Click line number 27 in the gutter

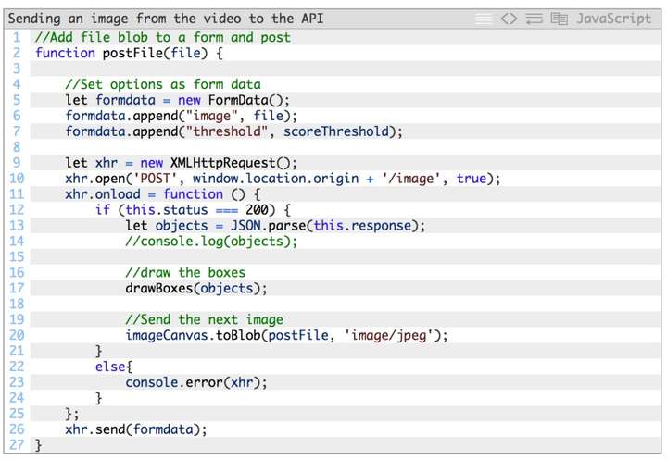coord(17,444)
